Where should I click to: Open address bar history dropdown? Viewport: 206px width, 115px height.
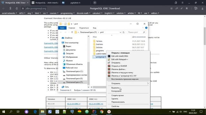120,32
